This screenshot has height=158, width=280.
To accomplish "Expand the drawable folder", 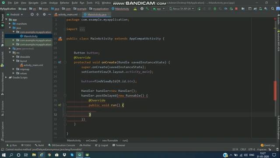I will point(14,57).
